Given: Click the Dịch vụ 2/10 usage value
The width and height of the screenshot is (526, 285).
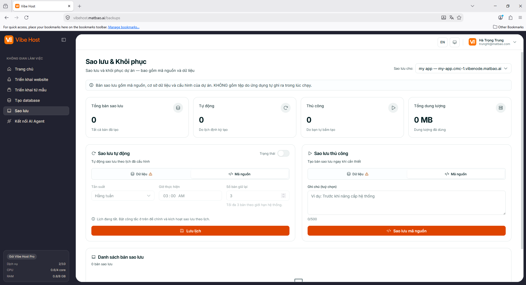Looking at the screenshot, I should 62,264.
